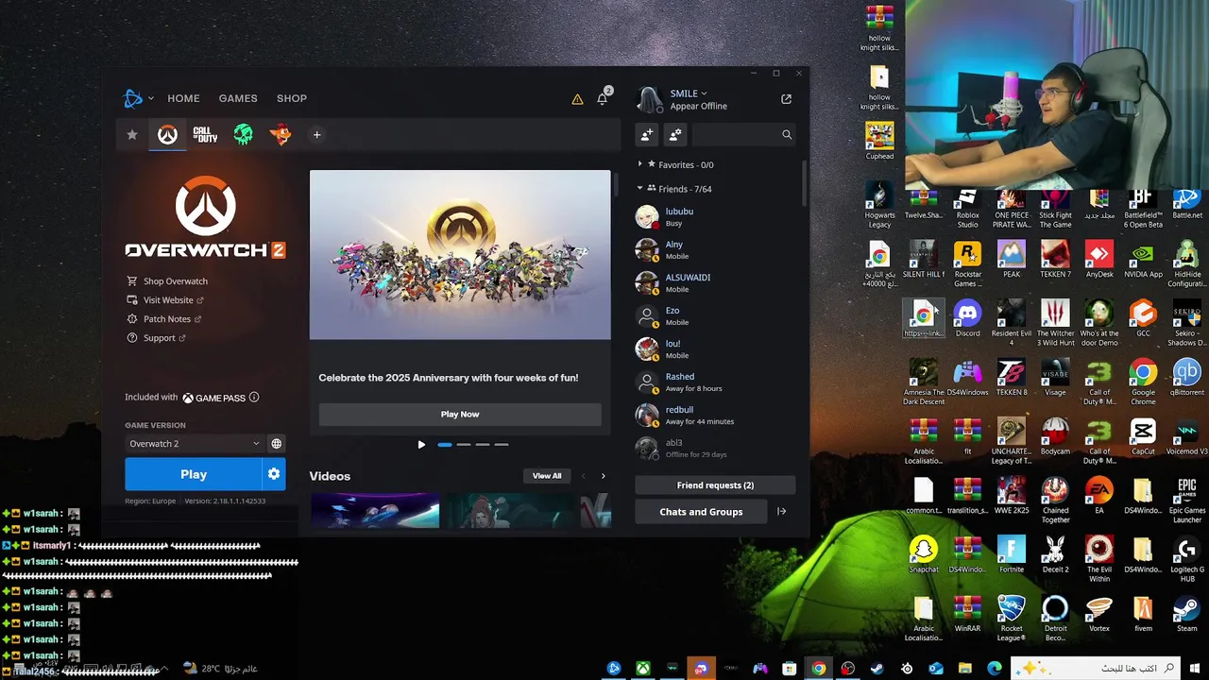Open the AnyDesk desktop shortcut

tap(1099, 260)
